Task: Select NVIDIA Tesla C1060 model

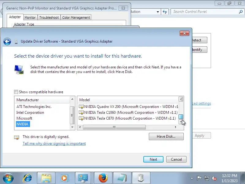Action: 128,113
